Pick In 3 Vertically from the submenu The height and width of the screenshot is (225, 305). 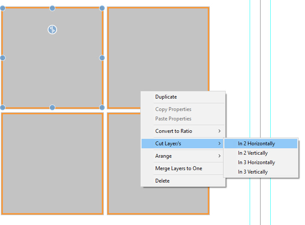(253, 172)
